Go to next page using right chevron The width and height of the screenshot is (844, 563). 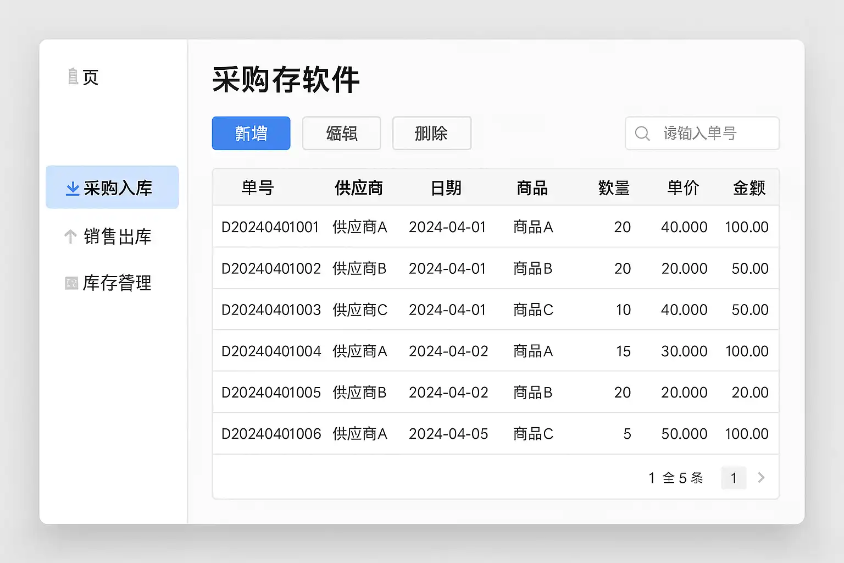(761, 478)
